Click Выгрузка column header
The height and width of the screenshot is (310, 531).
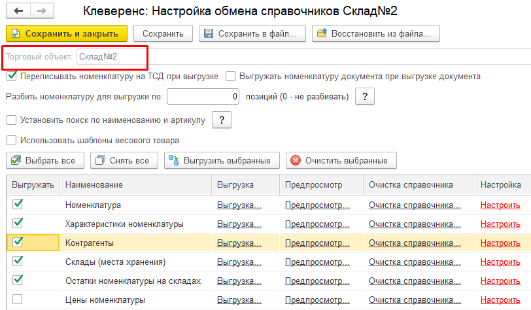245,185
